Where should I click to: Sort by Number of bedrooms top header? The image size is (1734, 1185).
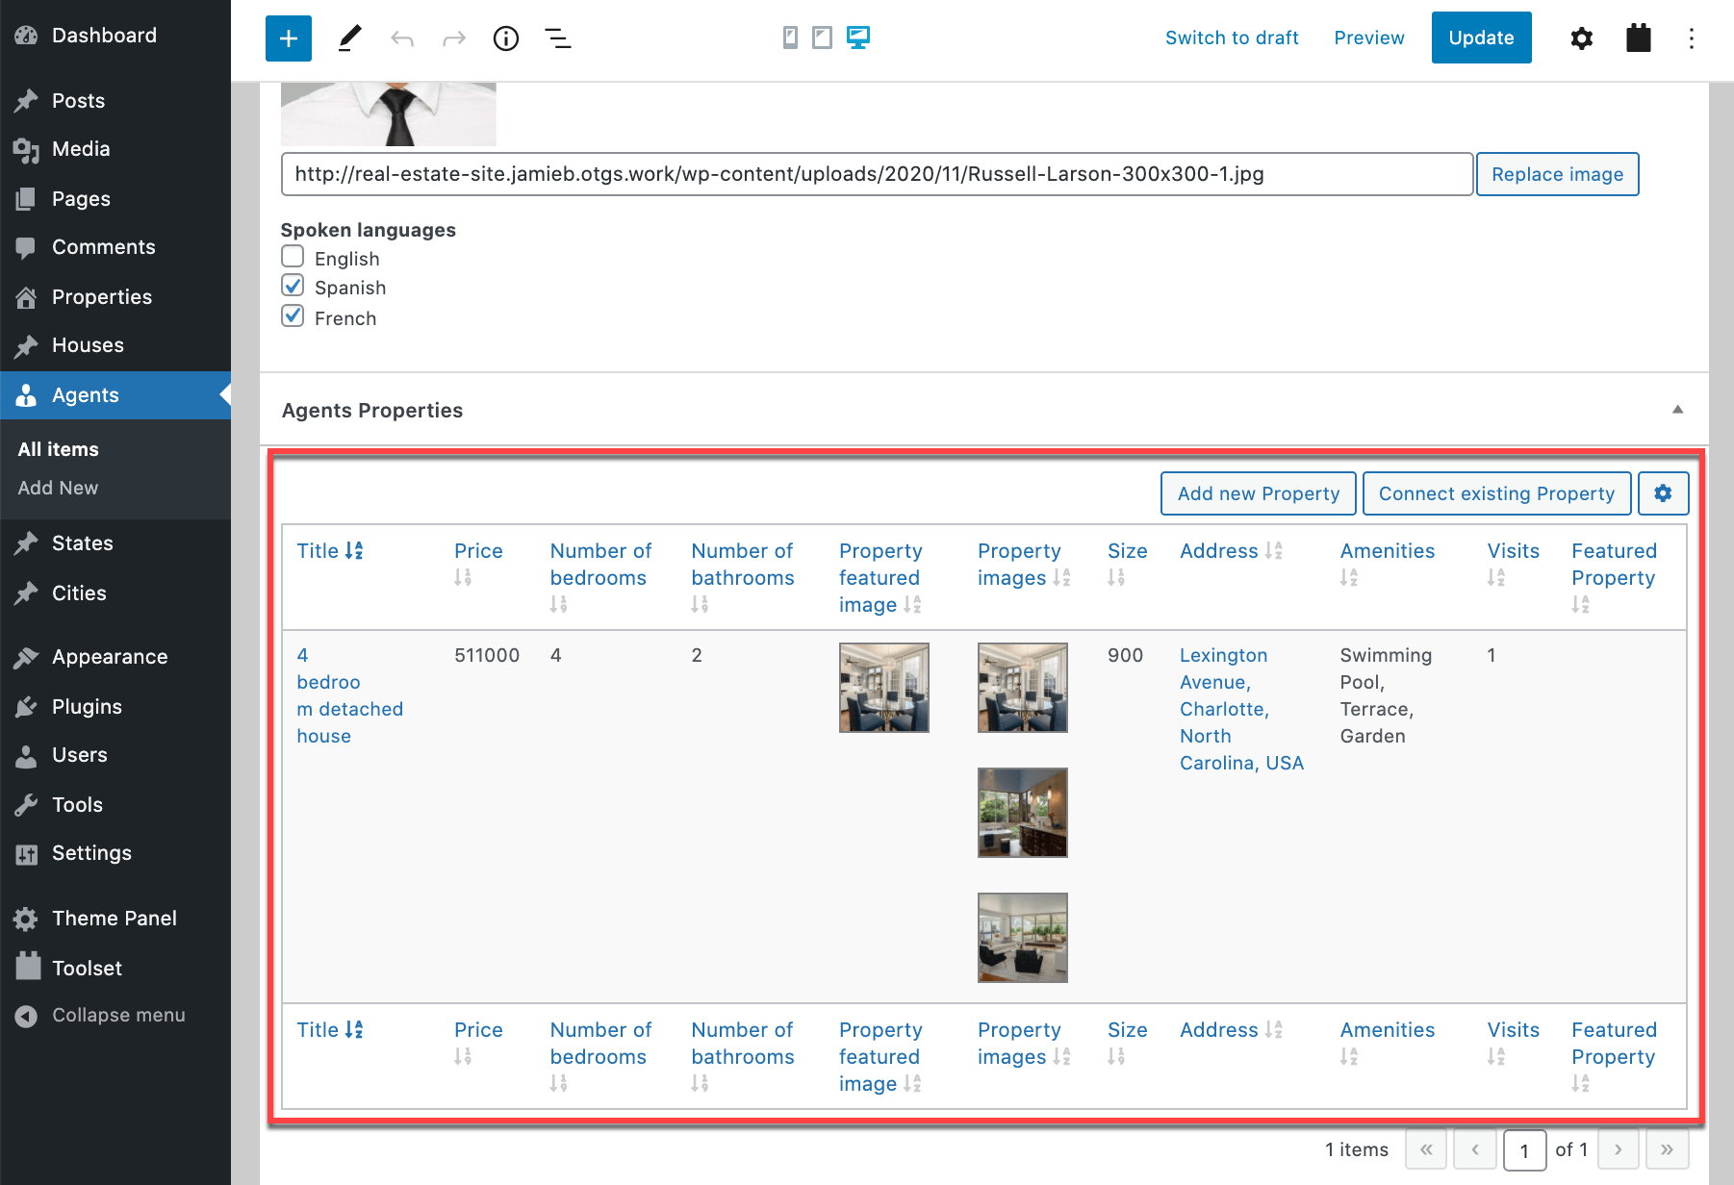[x=559, y=604]
